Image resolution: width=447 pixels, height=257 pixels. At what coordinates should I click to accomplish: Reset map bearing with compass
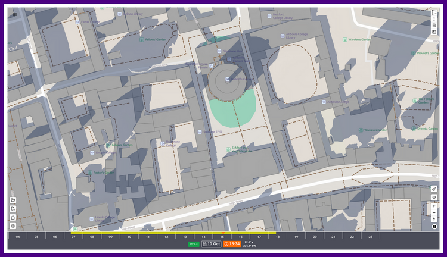click(434, 219)
